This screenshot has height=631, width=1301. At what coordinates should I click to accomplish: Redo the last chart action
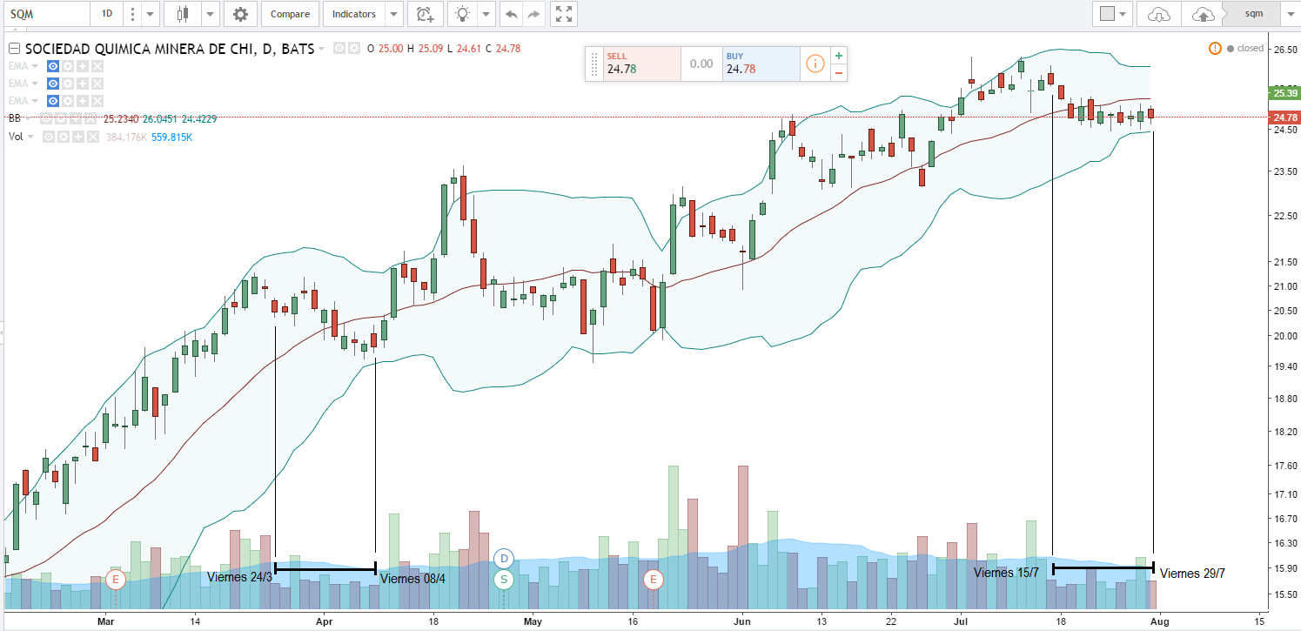(533, 14)
